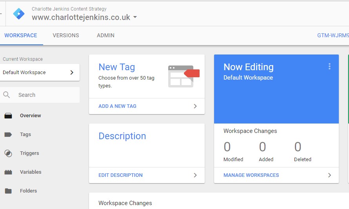The image size is (349, 209).
Task: Click Edit Description
Action: point(121,175)
